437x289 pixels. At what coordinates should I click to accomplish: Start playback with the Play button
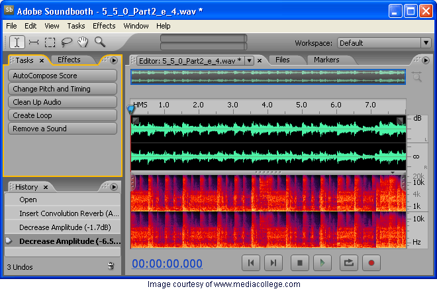322,262
